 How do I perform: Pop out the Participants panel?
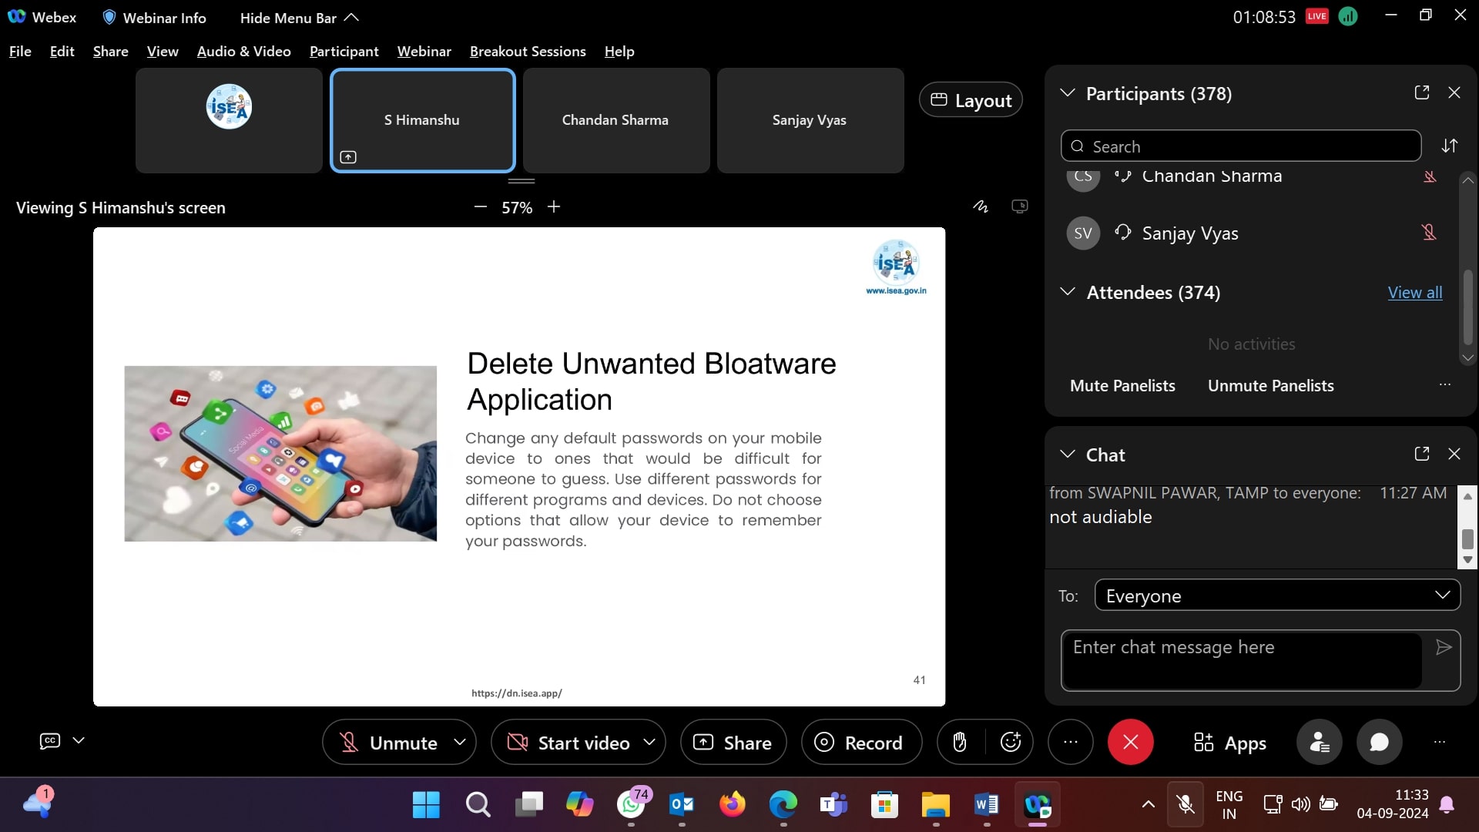1421,93
